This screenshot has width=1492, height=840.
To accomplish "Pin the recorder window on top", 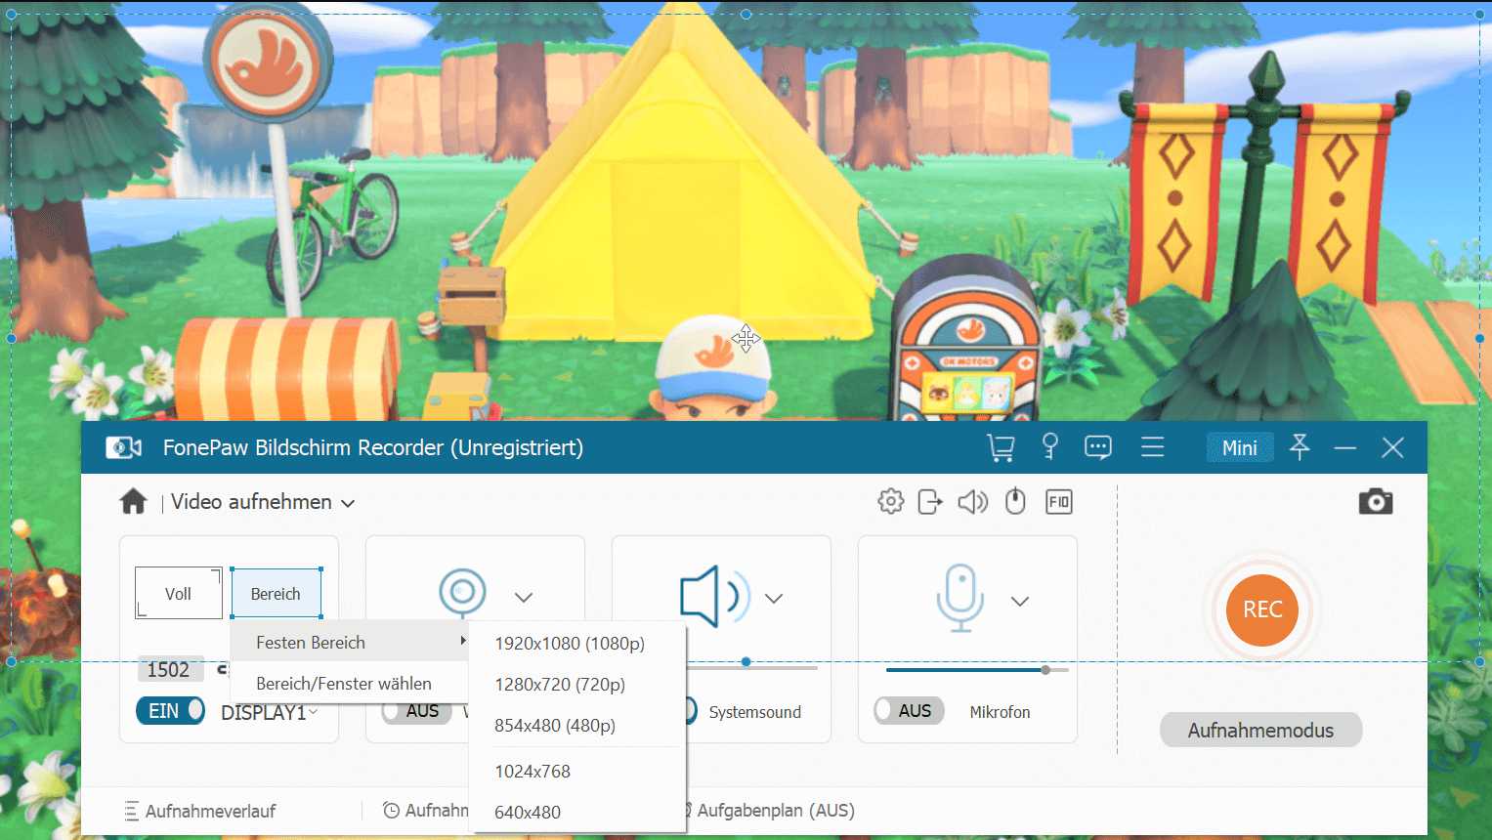I will 1300,447.
